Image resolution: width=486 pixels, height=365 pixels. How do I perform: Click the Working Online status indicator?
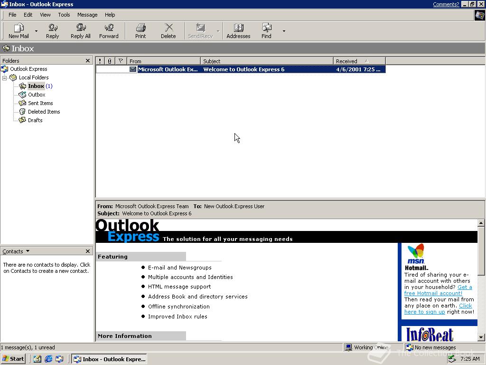point(371,347)
